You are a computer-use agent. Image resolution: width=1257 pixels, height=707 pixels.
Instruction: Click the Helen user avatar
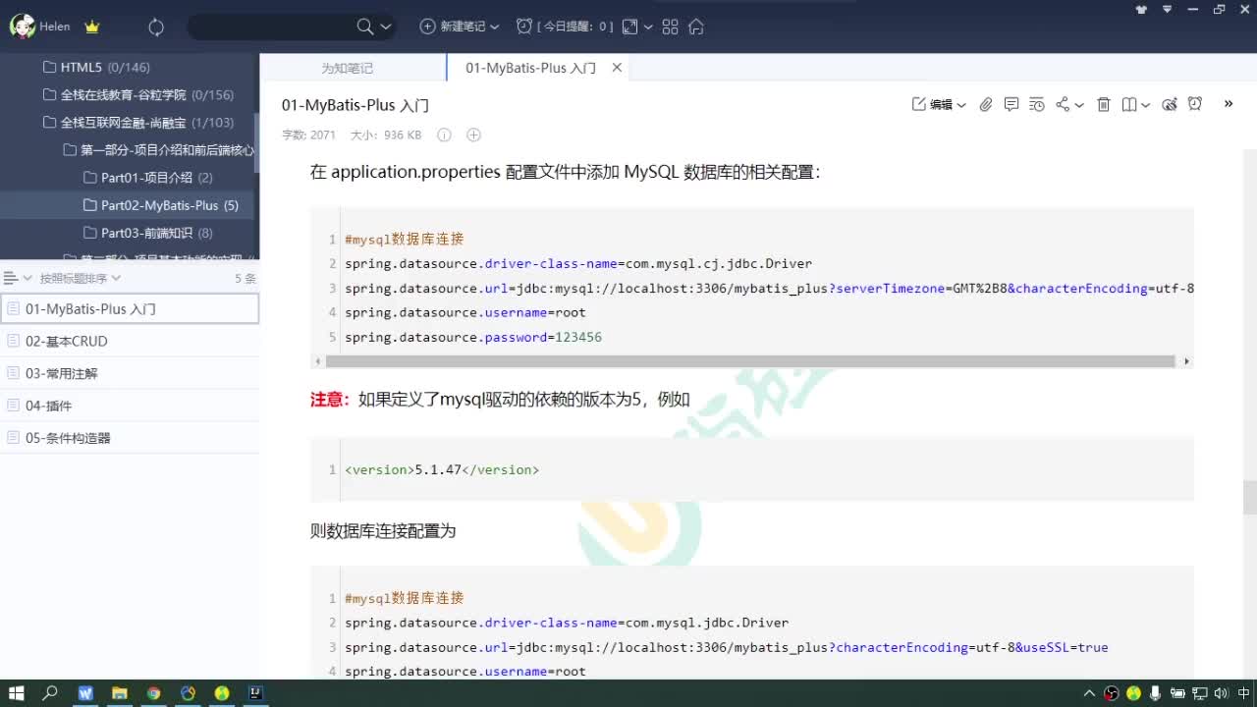[22, 27]
